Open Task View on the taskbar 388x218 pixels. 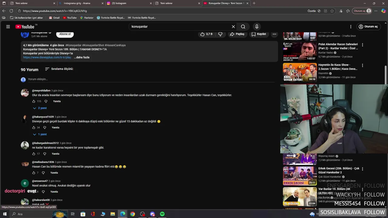tap(73, 214)
